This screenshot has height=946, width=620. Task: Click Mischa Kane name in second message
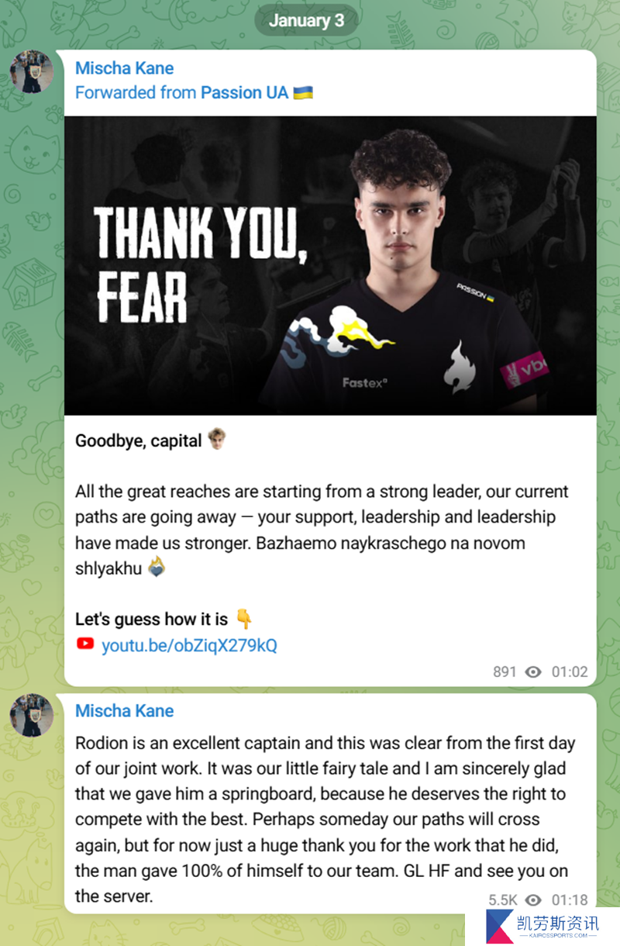tap(124, 711)
